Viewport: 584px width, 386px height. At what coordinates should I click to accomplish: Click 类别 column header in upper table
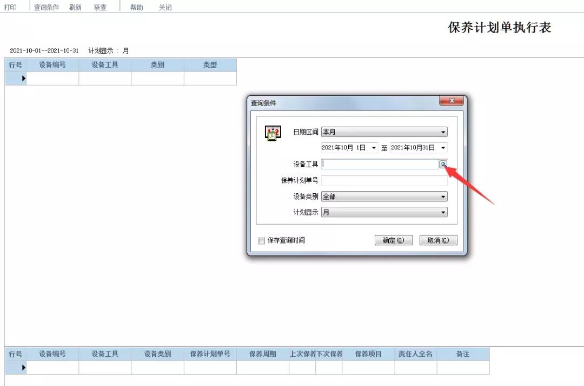click(x=157, y=65)
